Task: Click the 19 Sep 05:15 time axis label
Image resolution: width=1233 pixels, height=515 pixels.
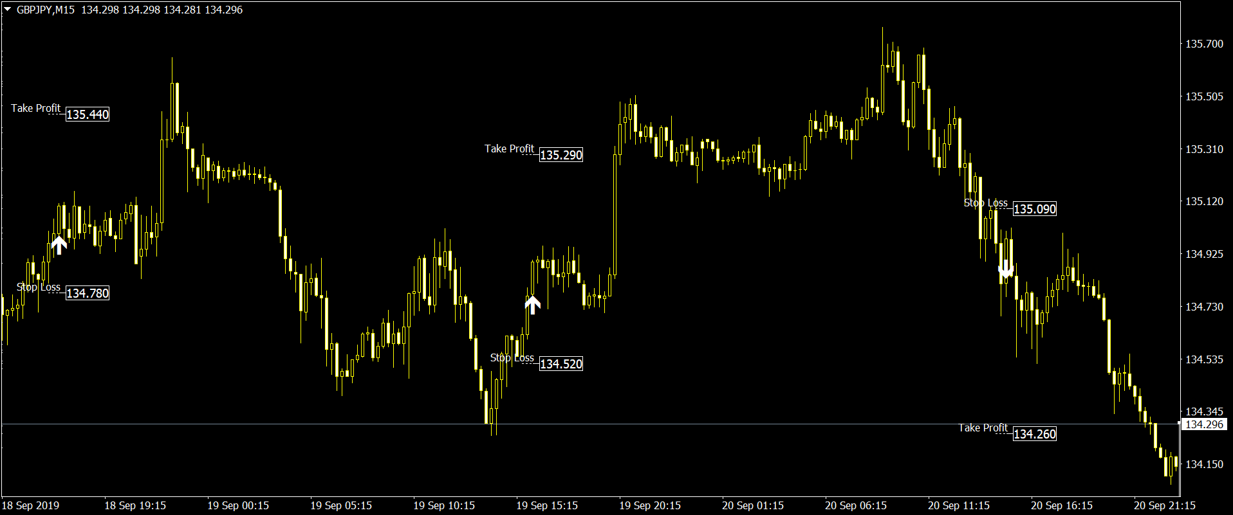Action: pos(341,505)
